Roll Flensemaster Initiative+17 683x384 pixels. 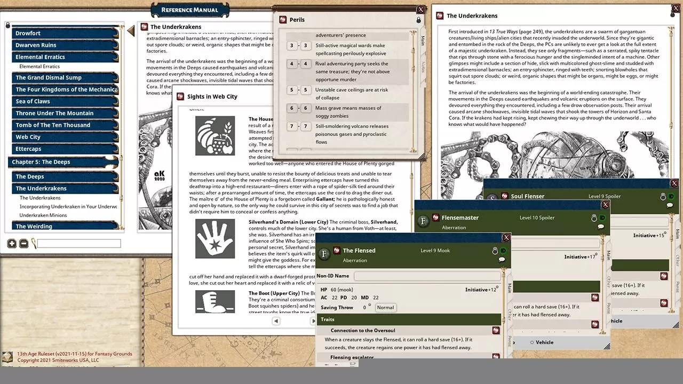(581, 257)
